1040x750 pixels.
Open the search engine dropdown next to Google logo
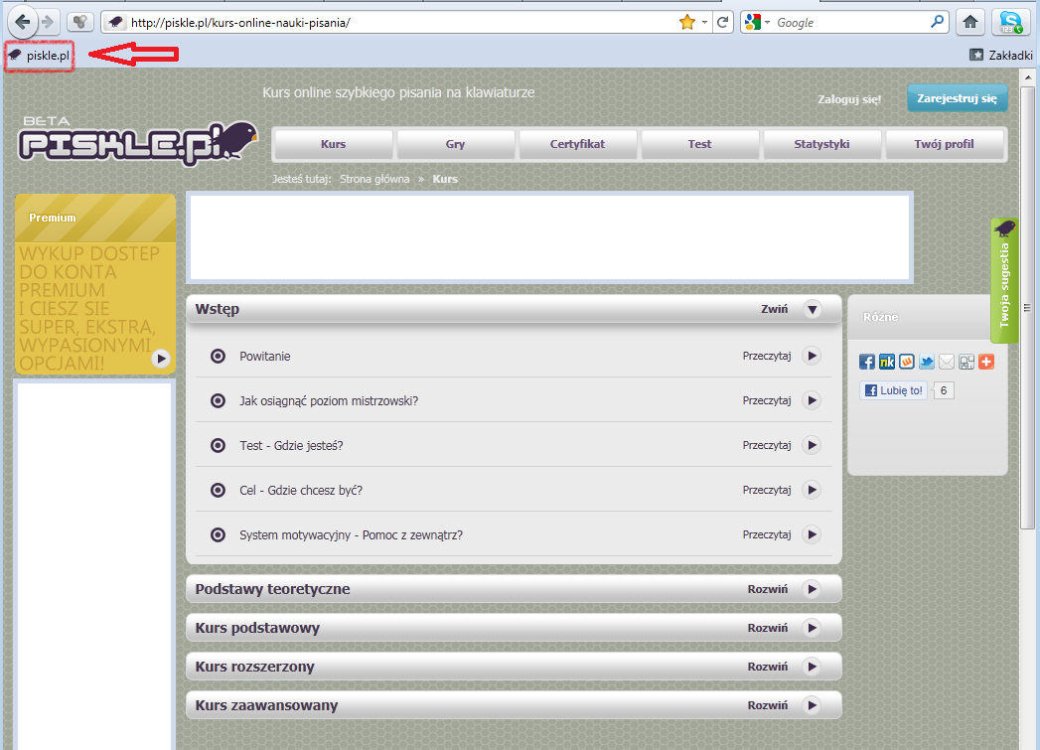tap(768, 23)
